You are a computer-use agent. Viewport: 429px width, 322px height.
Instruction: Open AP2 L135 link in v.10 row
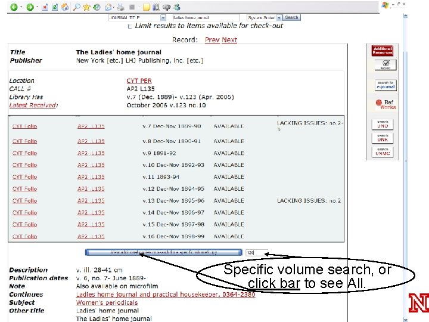tap(91, 165)
